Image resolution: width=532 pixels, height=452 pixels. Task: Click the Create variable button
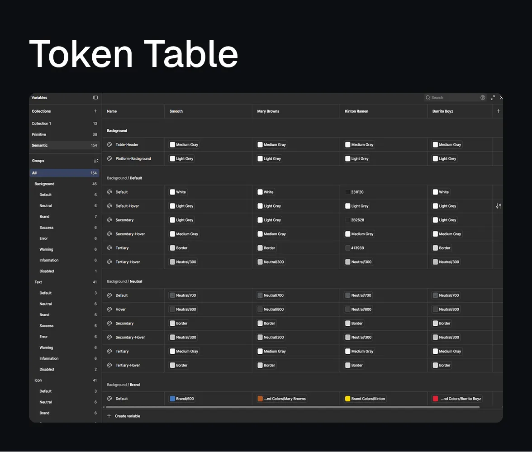123,416
